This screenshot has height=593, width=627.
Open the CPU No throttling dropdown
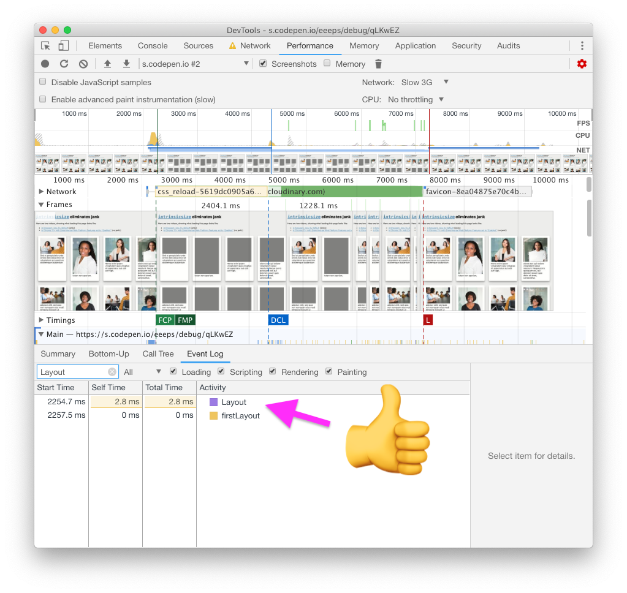(416, 99)
